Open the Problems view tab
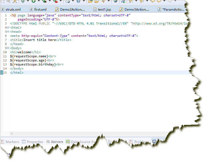Image resolution: width=204 pixels, height=161 pixels. (139, 142)
